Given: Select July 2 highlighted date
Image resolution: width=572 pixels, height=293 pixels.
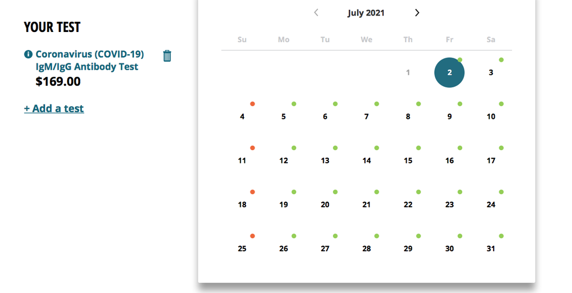Looking at the screenshot, I should [x=450, y=73].
